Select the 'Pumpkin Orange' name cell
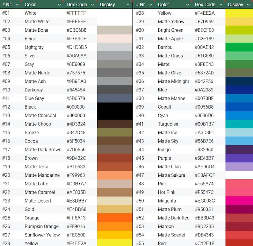 [x=42, y=227]
